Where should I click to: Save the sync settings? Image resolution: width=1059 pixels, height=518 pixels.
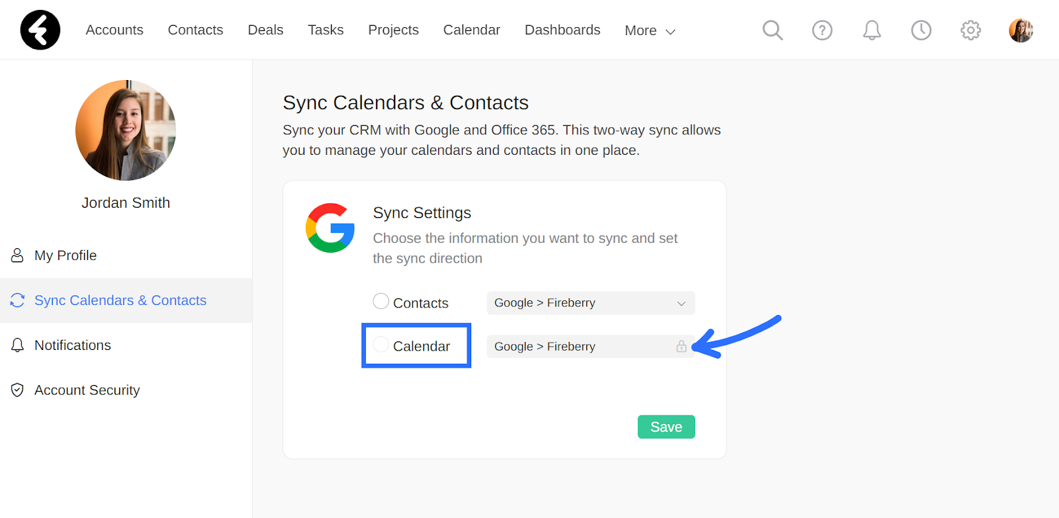[667, 427]
